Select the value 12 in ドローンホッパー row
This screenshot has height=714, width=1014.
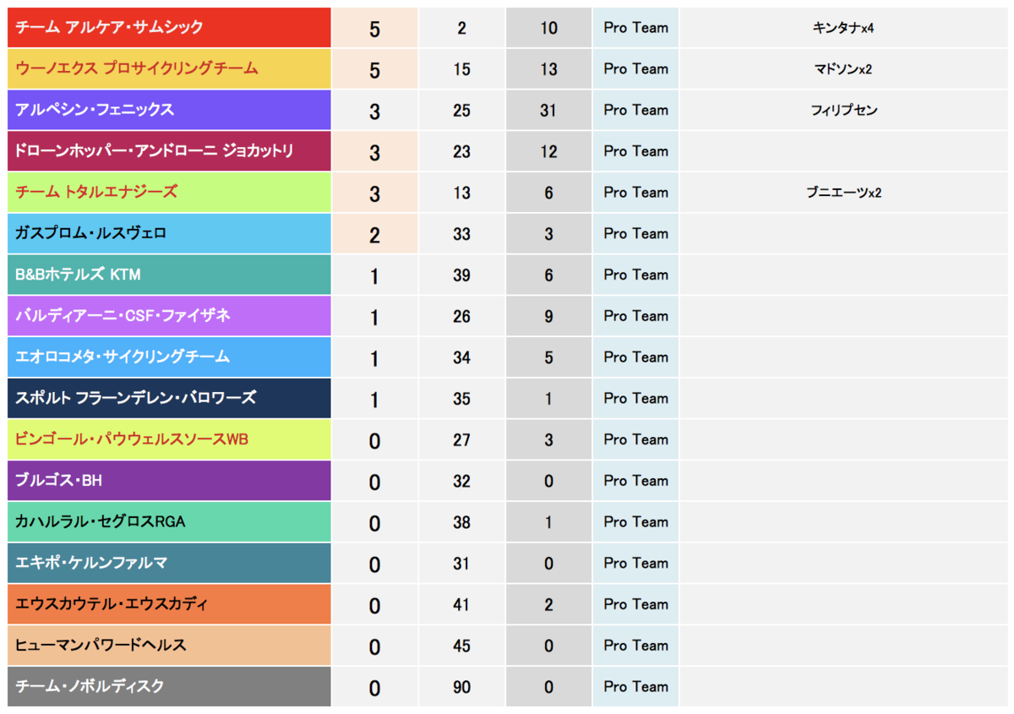click(548, 152)
